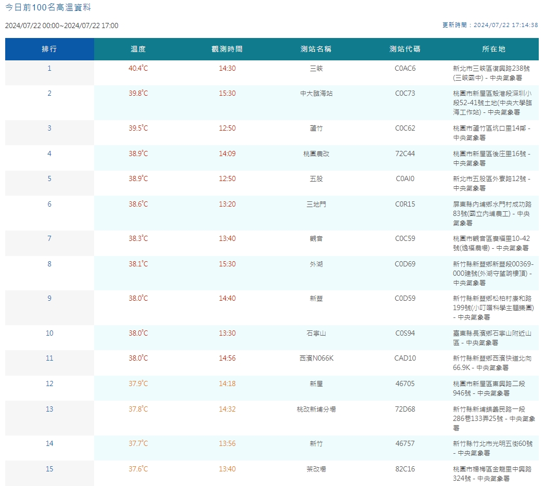Click the 測站名稱 column header

pyautogui.click(x=316, y=49)
